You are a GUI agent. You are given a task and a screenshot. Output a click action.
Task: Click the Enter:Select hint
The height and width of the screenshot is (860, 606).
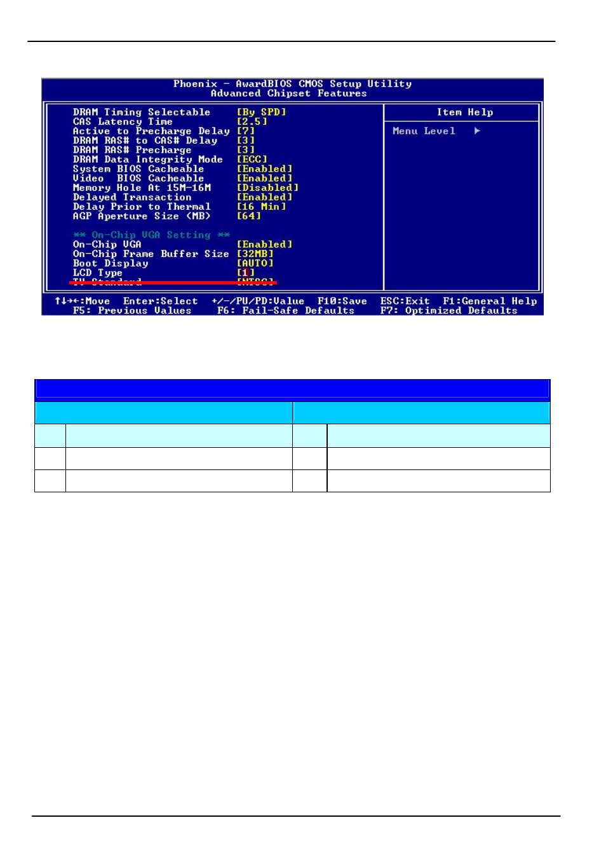point(160,301)
